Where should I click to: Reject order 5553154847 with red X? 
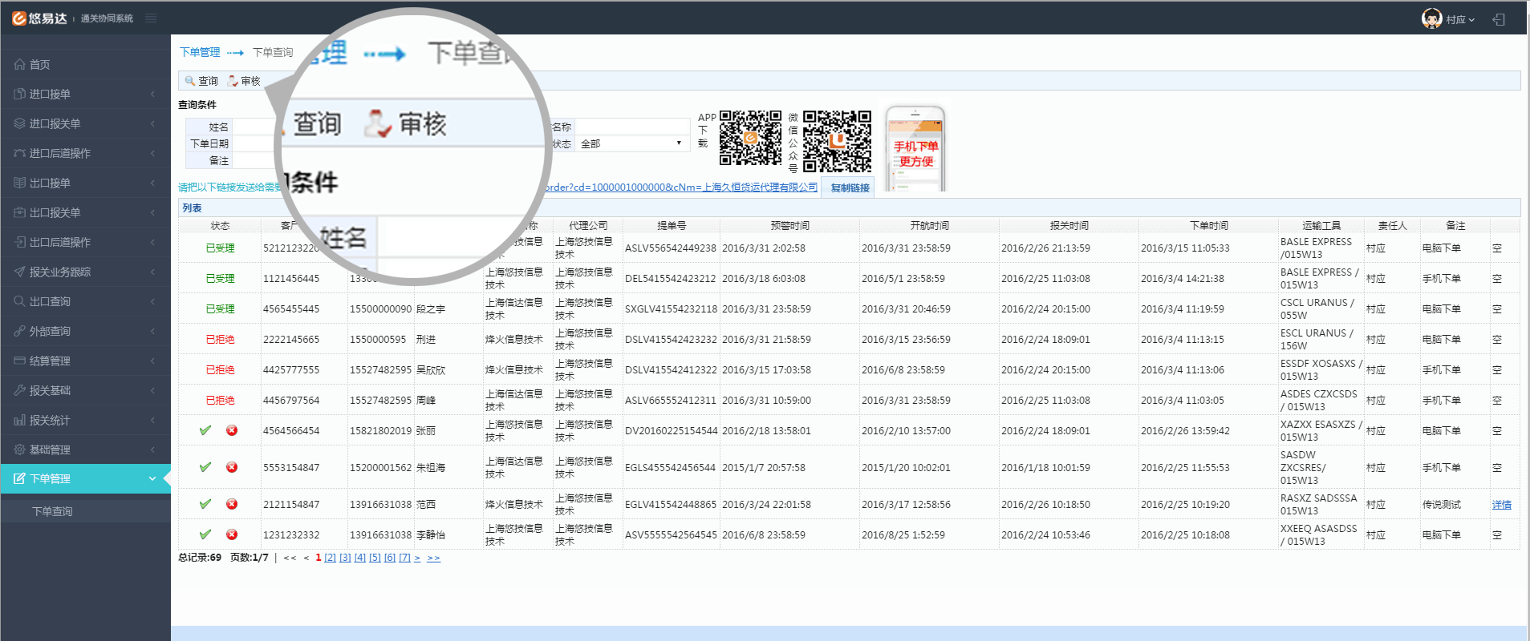[x=232, y=467]
